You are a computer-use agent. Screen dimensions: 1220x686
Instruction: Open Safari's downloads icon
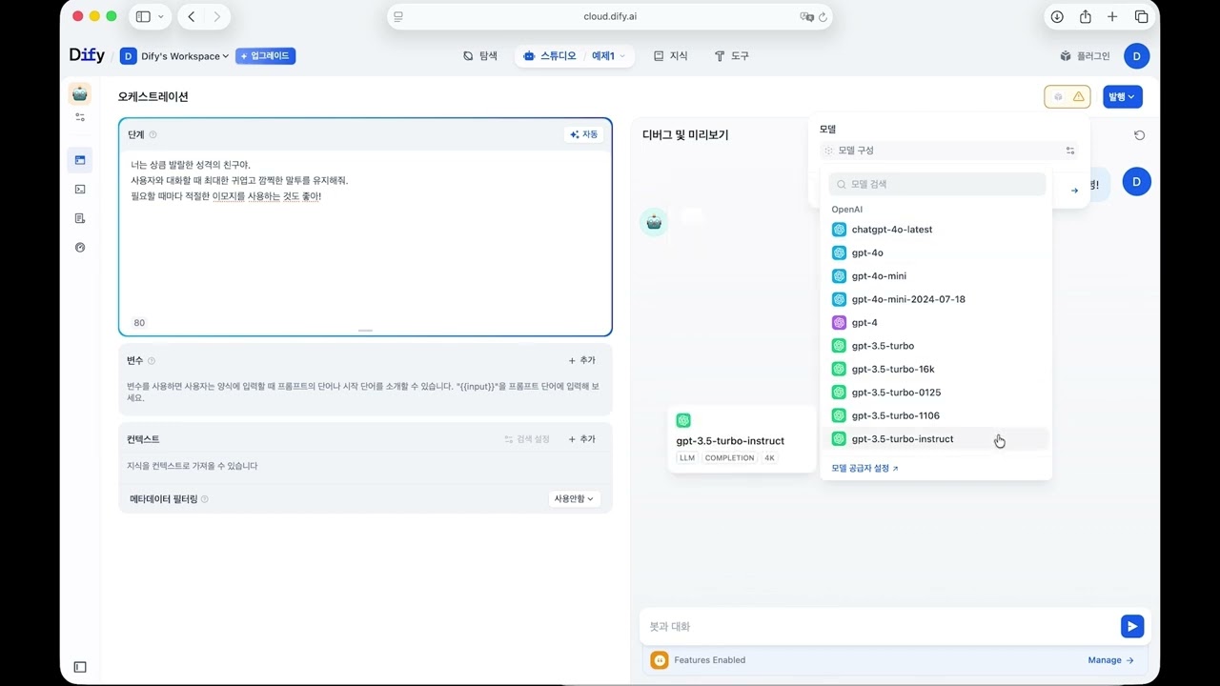pyautogui.click(x=1057, y=16)
